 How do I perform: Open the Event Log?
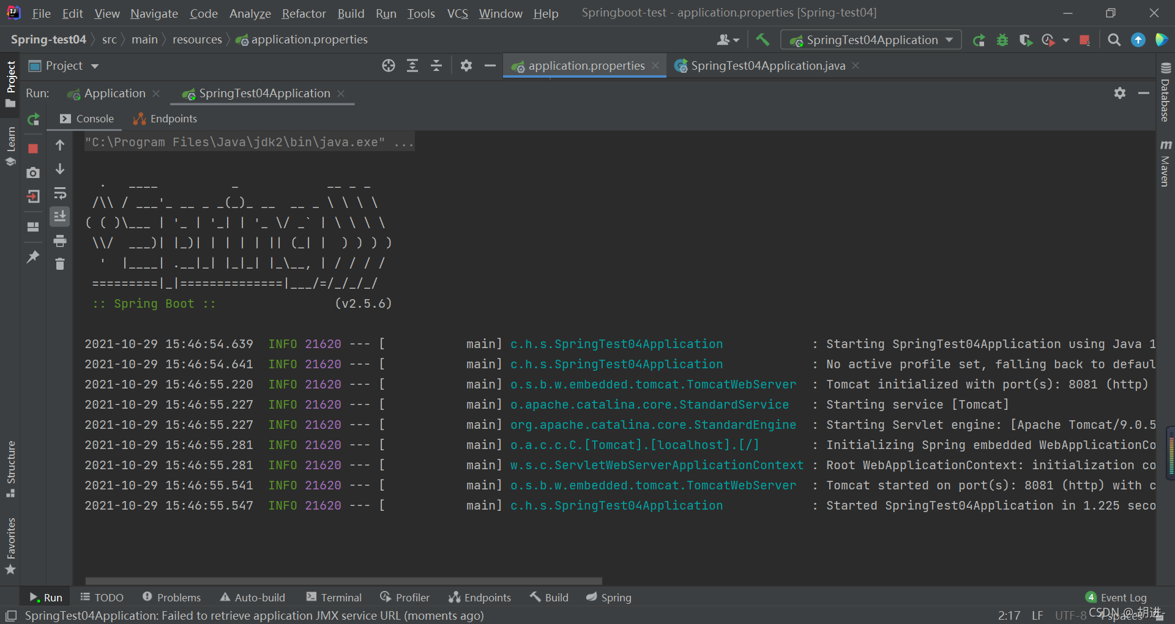[x=1116, y=598]
